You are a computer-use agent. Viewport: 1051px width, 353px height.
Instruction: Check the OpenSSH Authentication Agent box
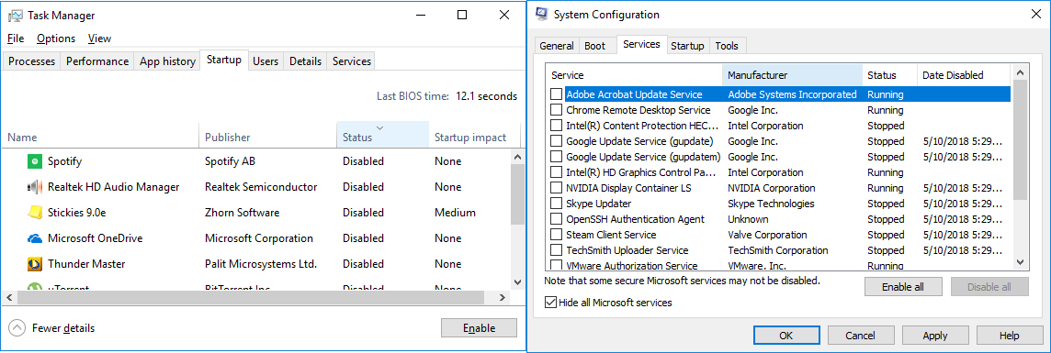click(x=557, y=219)
